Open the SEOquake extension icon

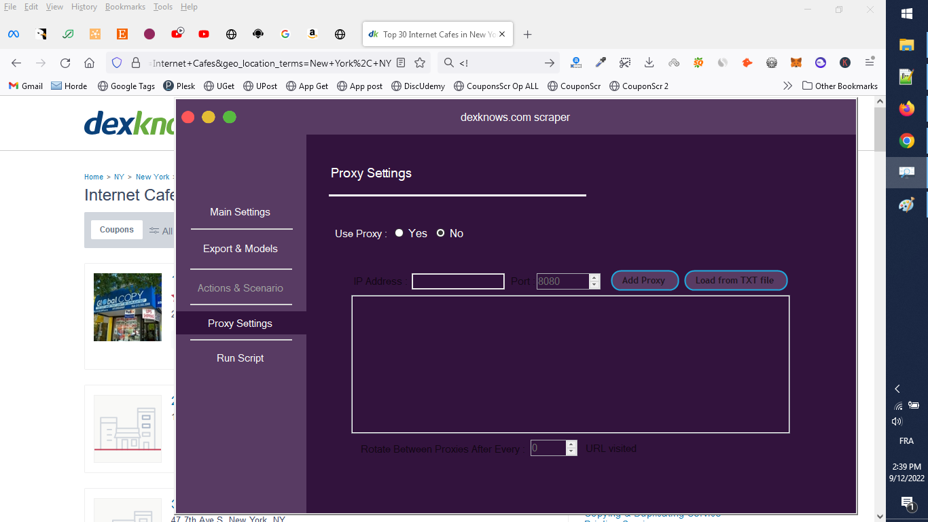coord(698,63)
